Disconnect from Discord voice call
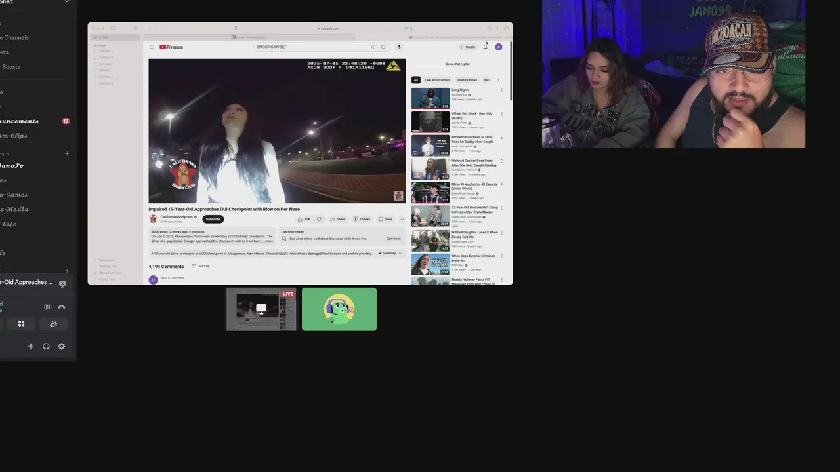The image size is (840, 472). [62, 307]
